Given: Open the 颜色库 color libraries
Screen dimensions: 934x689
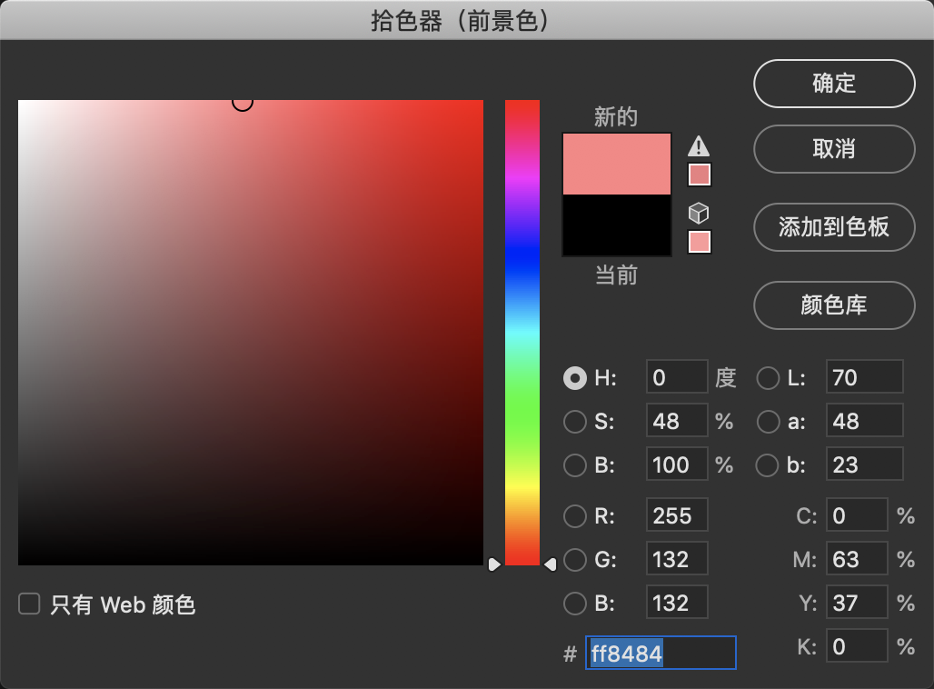Looking at the screenshot, I should (833, 305).
